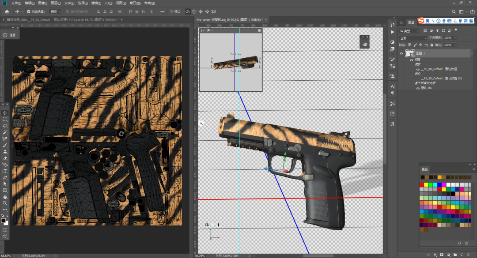
Task: Click the Sogou input icon in the tray bar
Action: click(421, 20)
